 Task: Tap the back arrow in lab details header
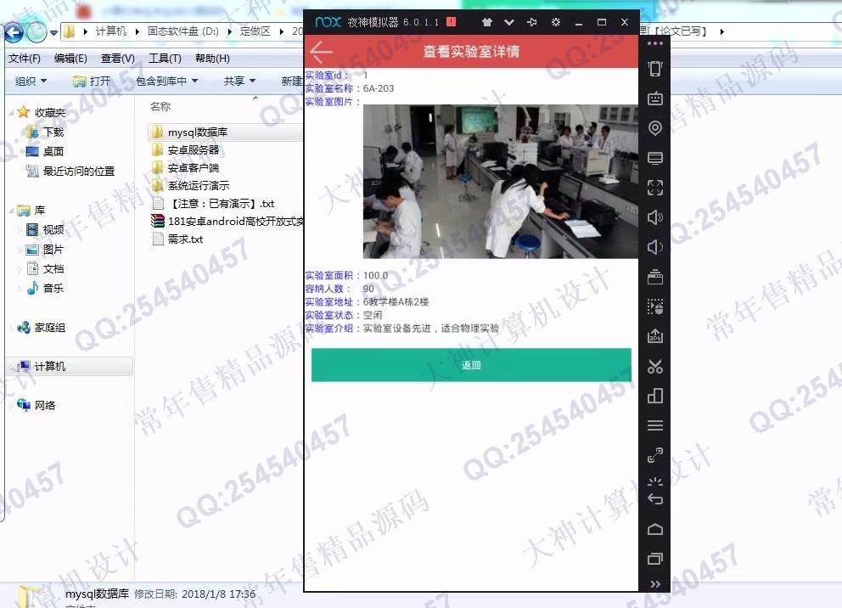point(322,52)
